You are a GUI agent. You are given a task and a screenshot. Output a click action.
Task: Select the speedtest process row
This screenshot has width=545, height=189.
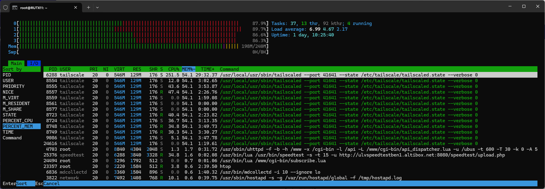point(271,155)
